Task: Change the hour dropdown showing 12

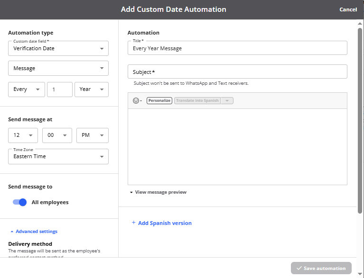Action: (23, 135)
